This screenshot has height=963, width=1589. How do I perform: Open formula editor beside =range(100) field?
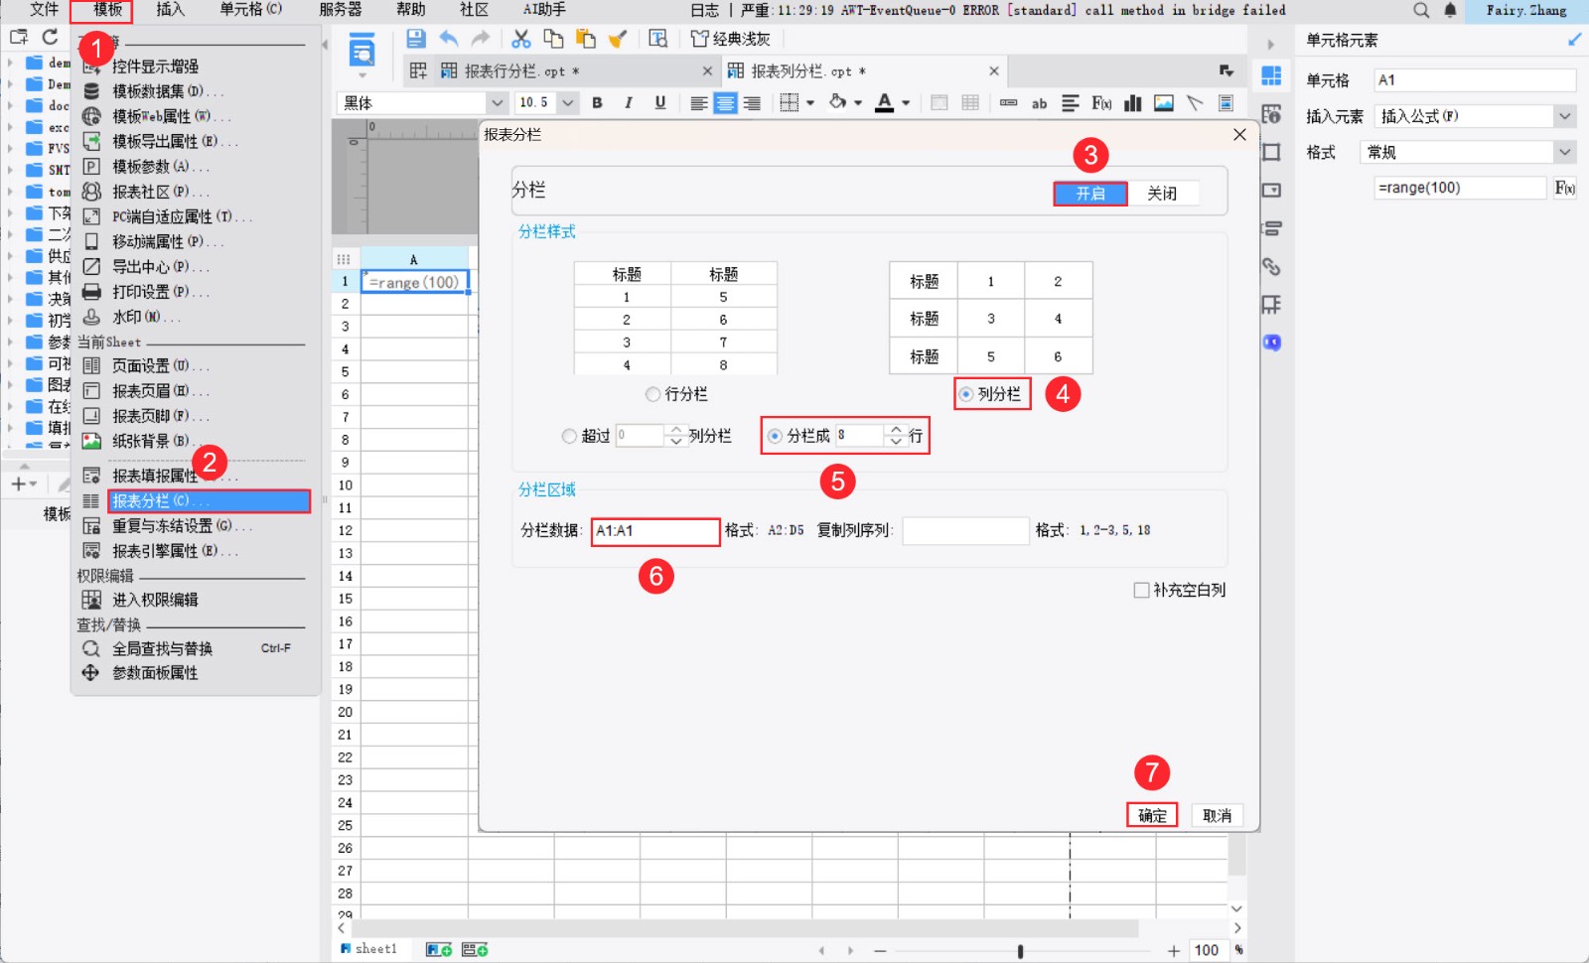click(1565, 188)
